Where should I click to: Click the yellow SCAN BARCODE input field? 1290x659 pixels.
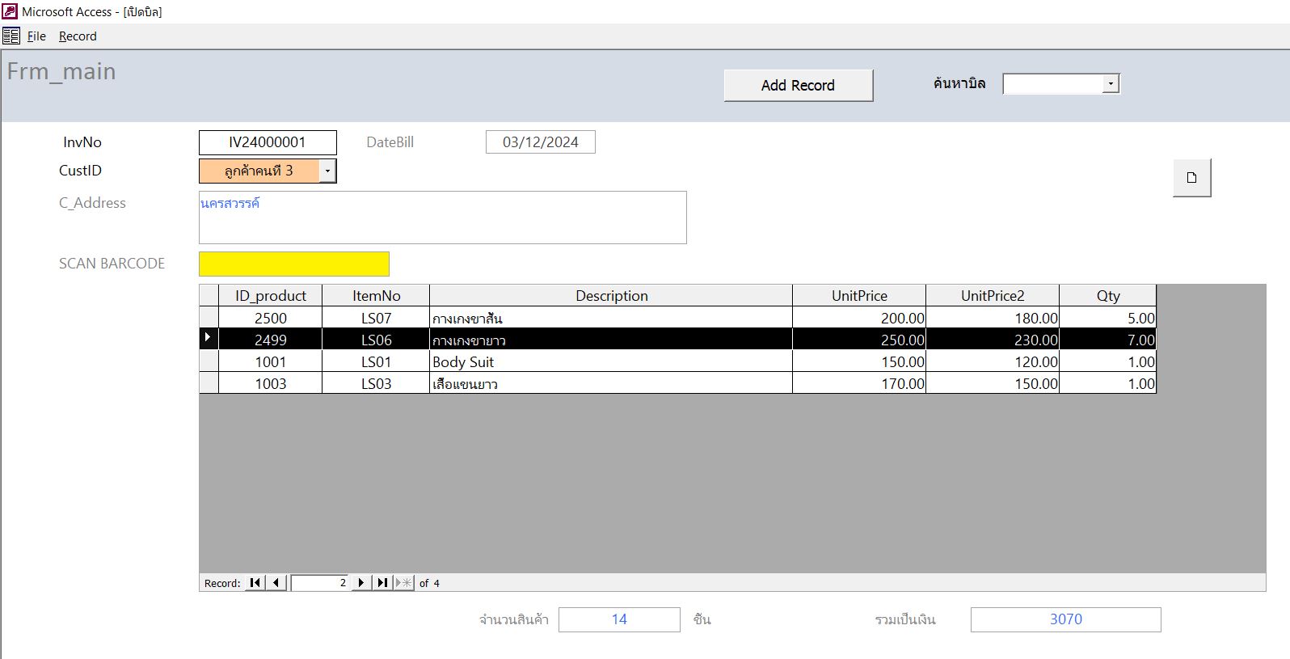pos(294,264)
